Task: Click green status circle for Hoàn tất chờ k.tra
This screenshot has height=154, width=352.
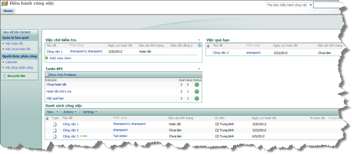Action: pyautogui.click(x=197, y=92)
